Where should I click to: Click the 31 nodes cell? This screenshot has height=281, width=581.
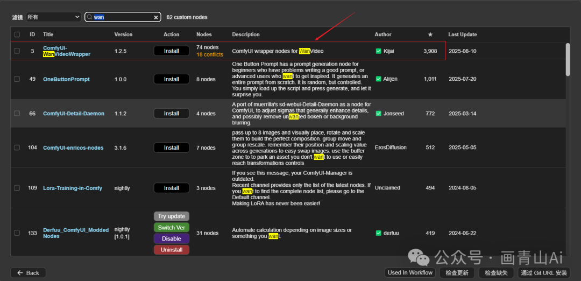pyautogui.click(x=208, y=233)
